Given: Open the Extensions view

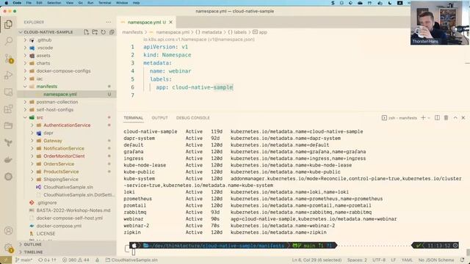Looking at the screenshot, I should click(x=8, y=109).
